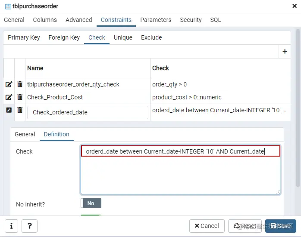Screen dimensions: 301x237
Task: Edit the tblpurchaseorder_order_qty_check row
Action: click(9, 84)
